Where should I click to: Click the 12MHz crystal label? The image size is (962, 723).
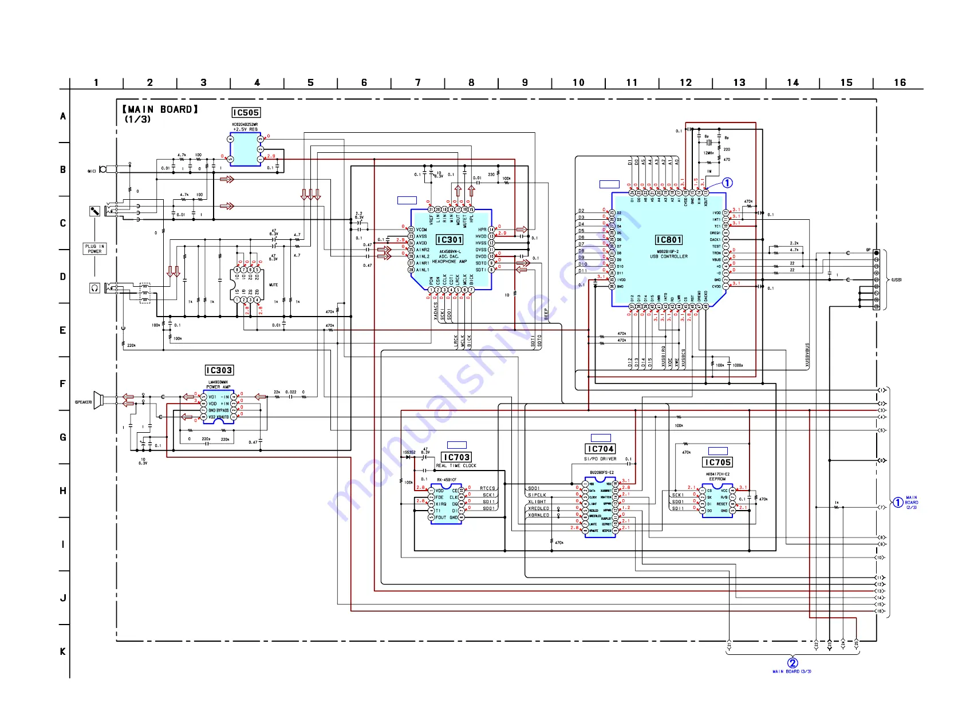click(708, 153)
